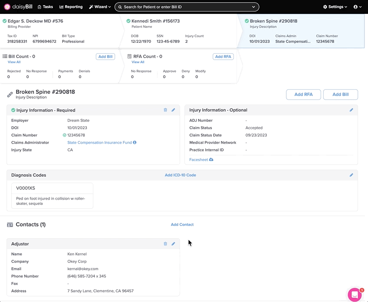The height and width of the screenshot is (302, 368).
Task: Click the daisyBill logo icon
Action: click(x=7, y=7)
